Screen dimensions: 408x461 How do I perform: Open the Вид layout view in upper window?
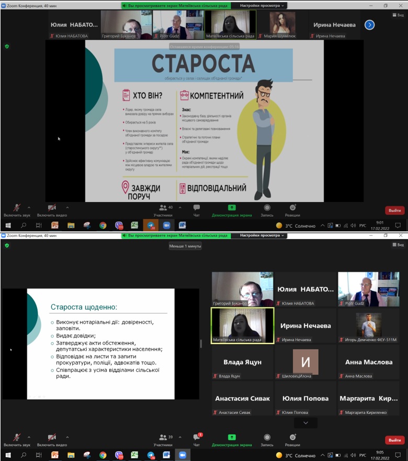[x=397, y=15]
